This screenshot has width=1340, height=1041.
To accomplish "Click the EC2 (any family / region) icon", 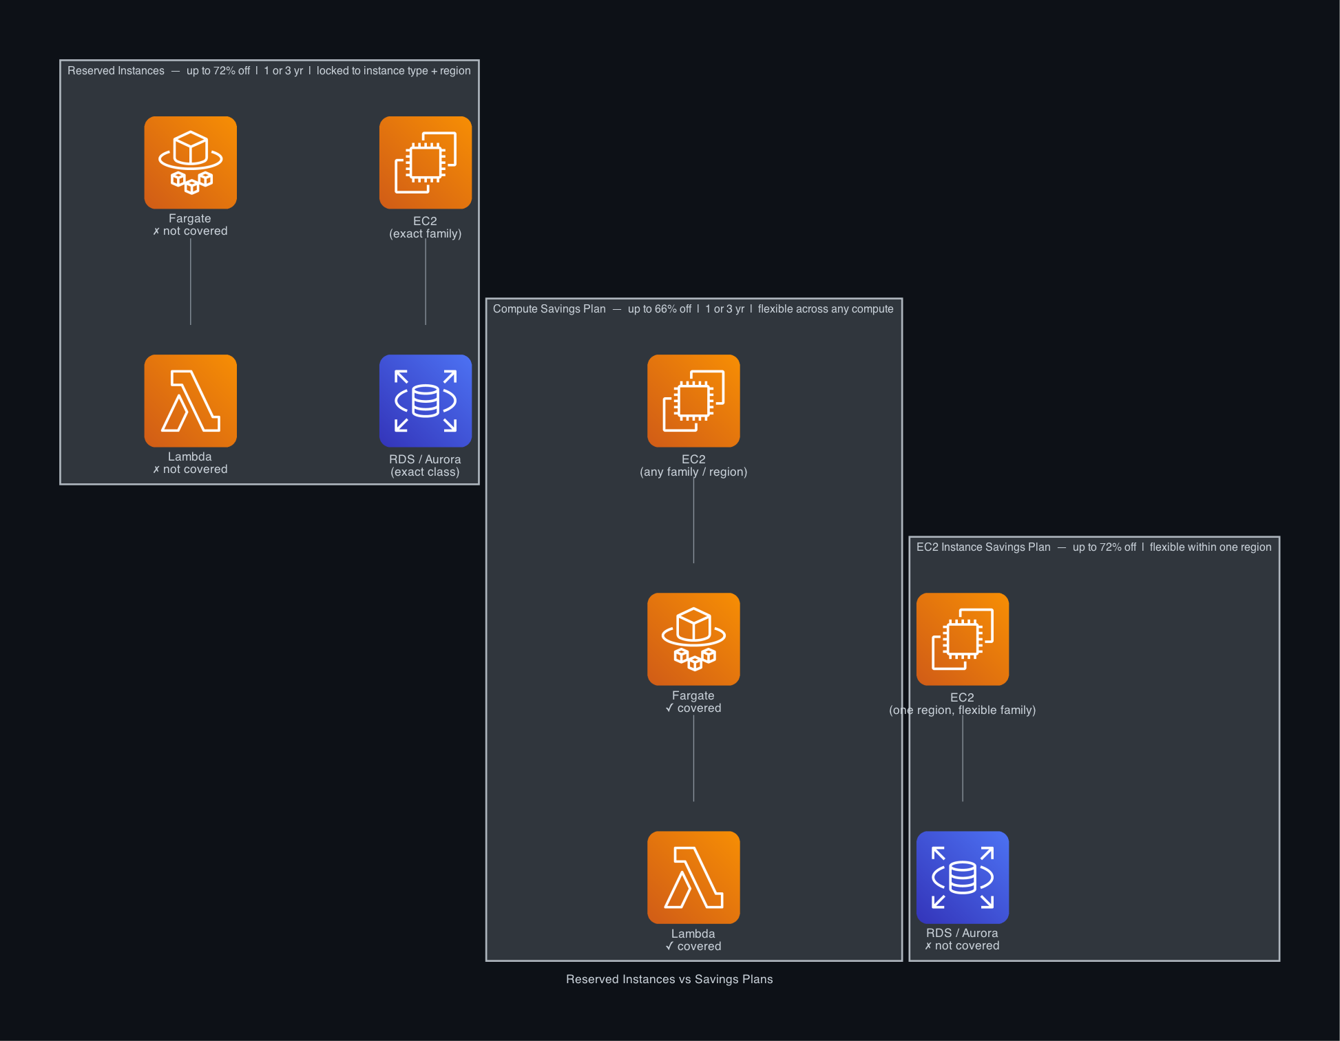I will (693, 401).
